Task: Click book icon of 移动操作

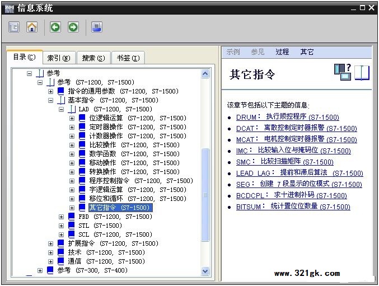Action: (x=82, y=162)
